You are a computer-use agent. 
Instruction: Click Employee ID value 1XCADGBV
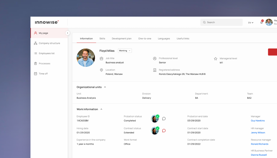click(83, 121)
